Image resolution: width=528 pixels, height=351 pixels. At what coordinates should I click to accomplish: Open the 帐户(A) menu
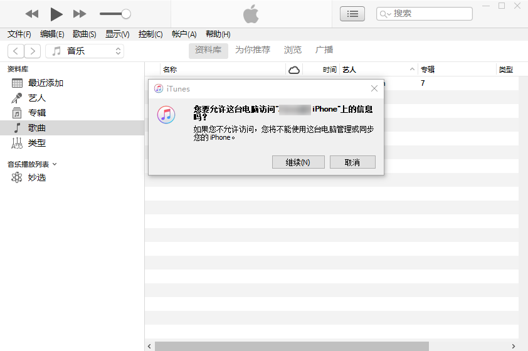click(x=184, y=34)
